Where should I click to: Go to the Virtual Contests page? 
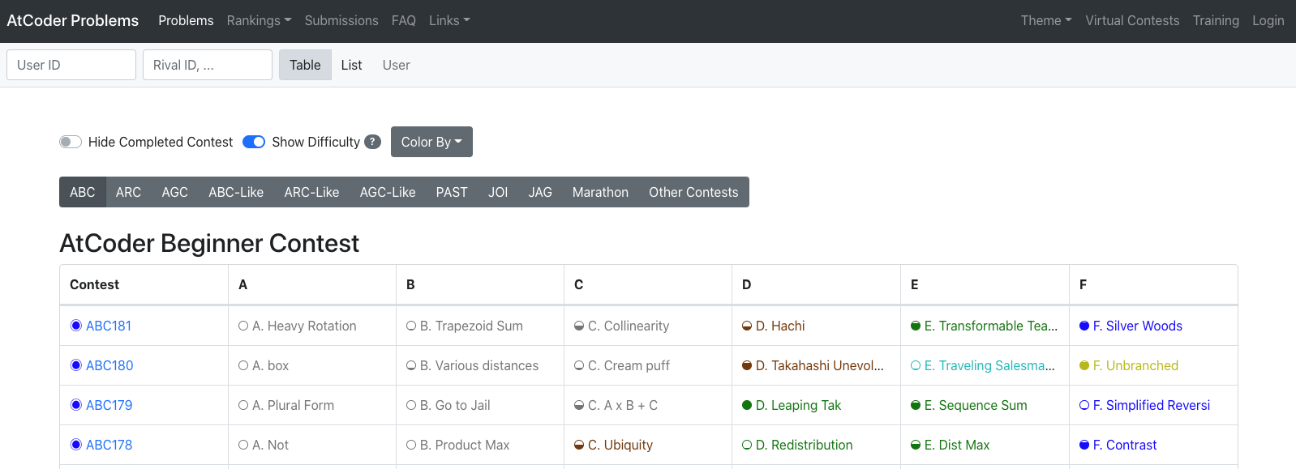[1132, 20]
